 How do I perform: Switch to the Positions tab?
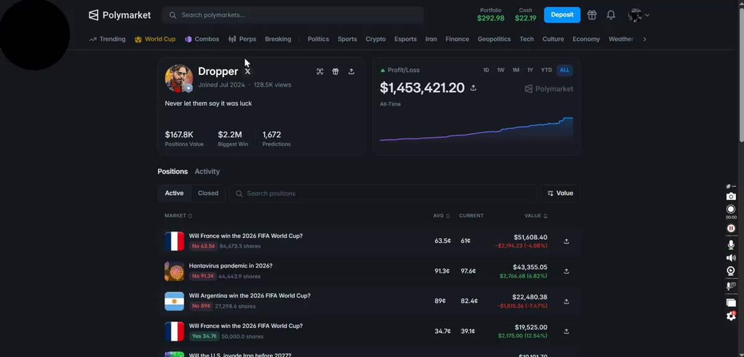point(172,172)
